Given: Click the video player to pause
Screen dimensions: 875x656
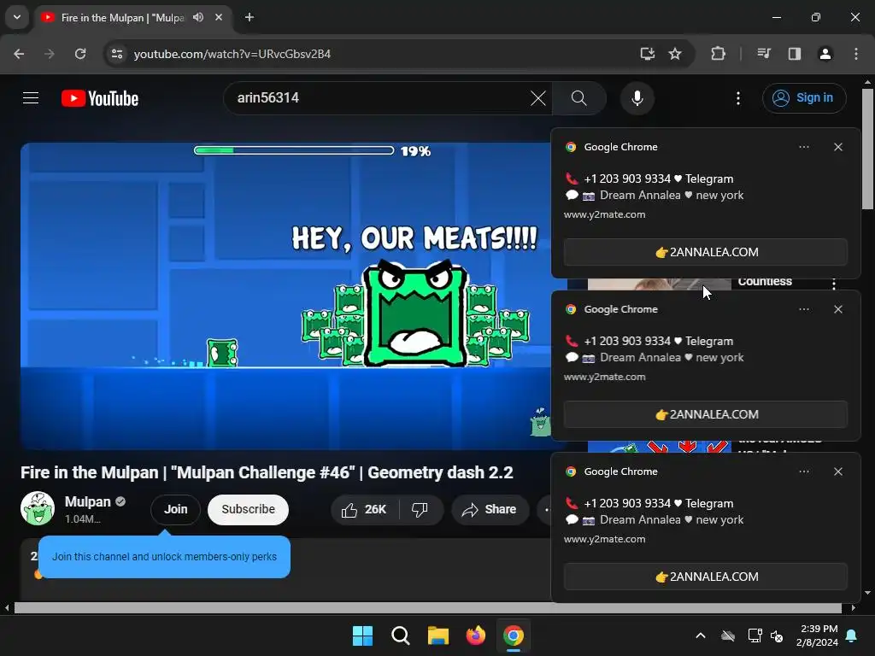Looking at the screenshot, I should [x=285, y=296].
